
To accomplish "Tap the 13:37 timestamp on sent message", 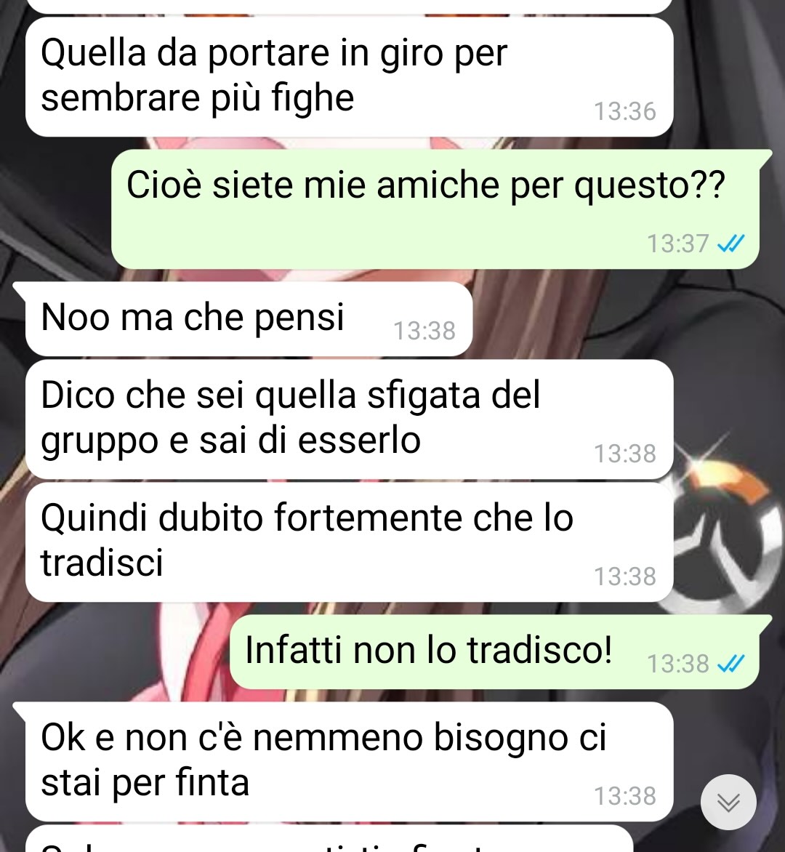I will tap(678, 244).
